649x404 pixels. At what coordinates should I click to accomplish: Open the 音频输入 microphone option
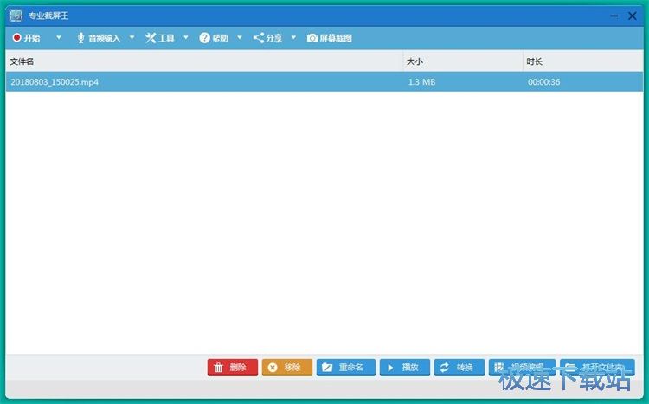coord(99,38)
